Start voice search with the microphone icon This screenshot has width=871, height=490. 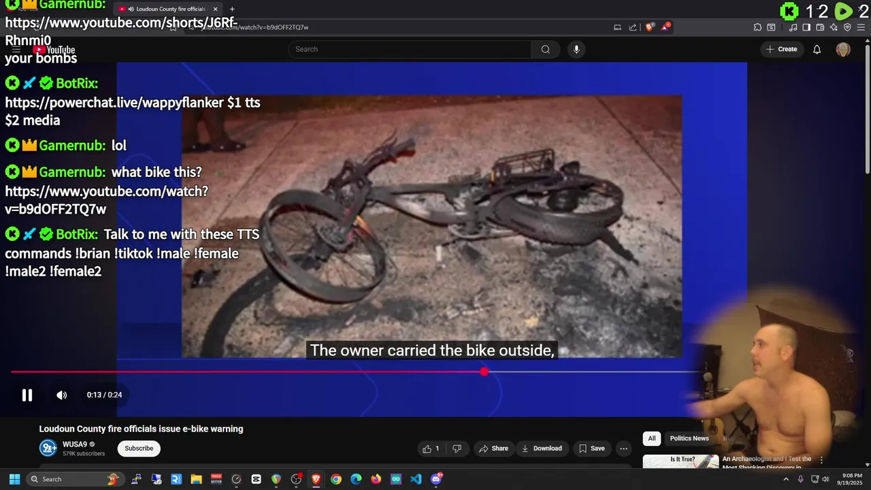576,49
